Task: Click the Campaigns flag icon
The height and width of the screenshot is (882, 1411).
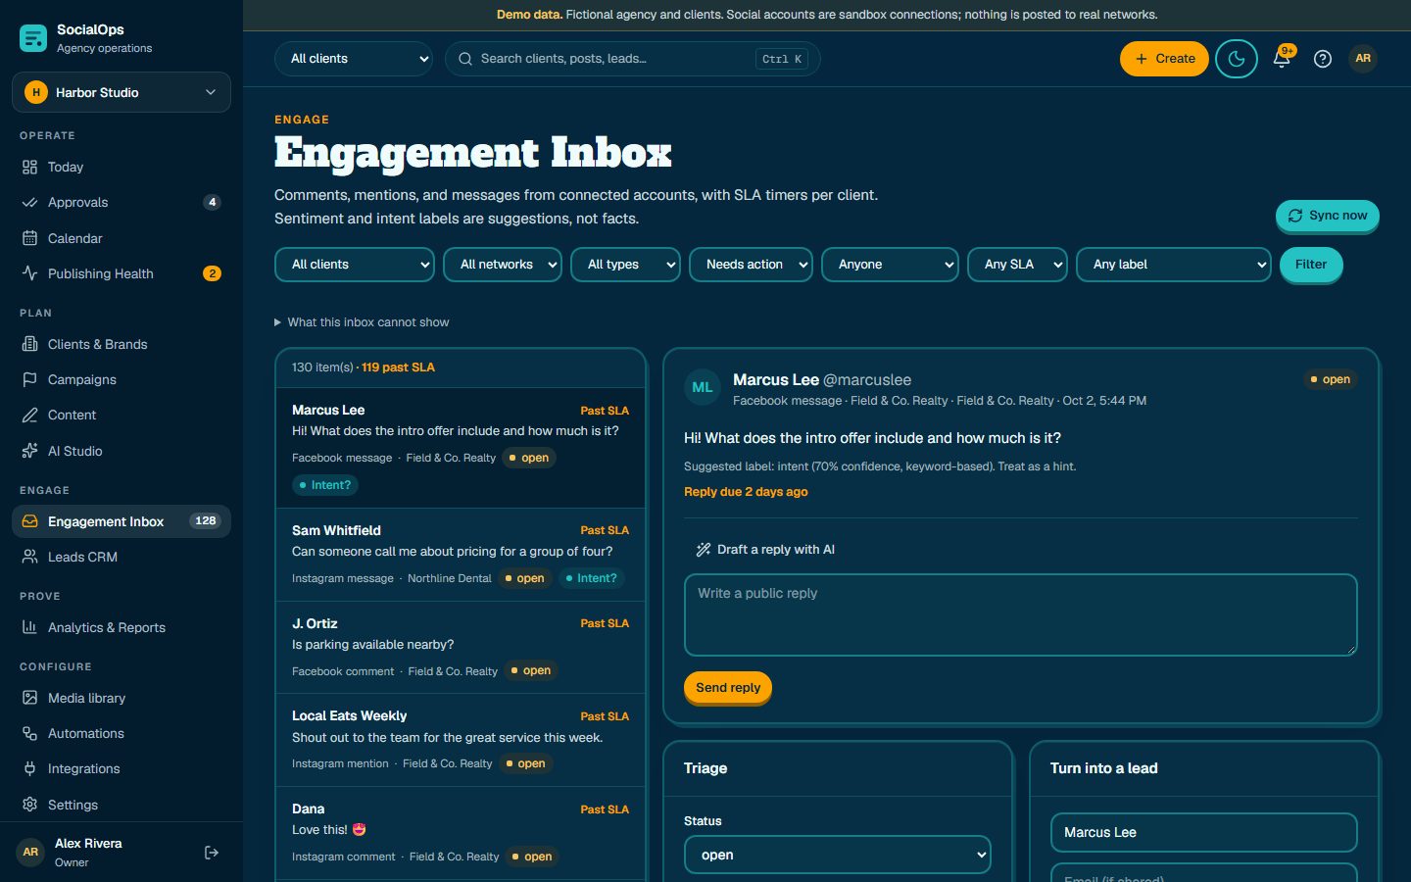Action: (x=29, y=379)
